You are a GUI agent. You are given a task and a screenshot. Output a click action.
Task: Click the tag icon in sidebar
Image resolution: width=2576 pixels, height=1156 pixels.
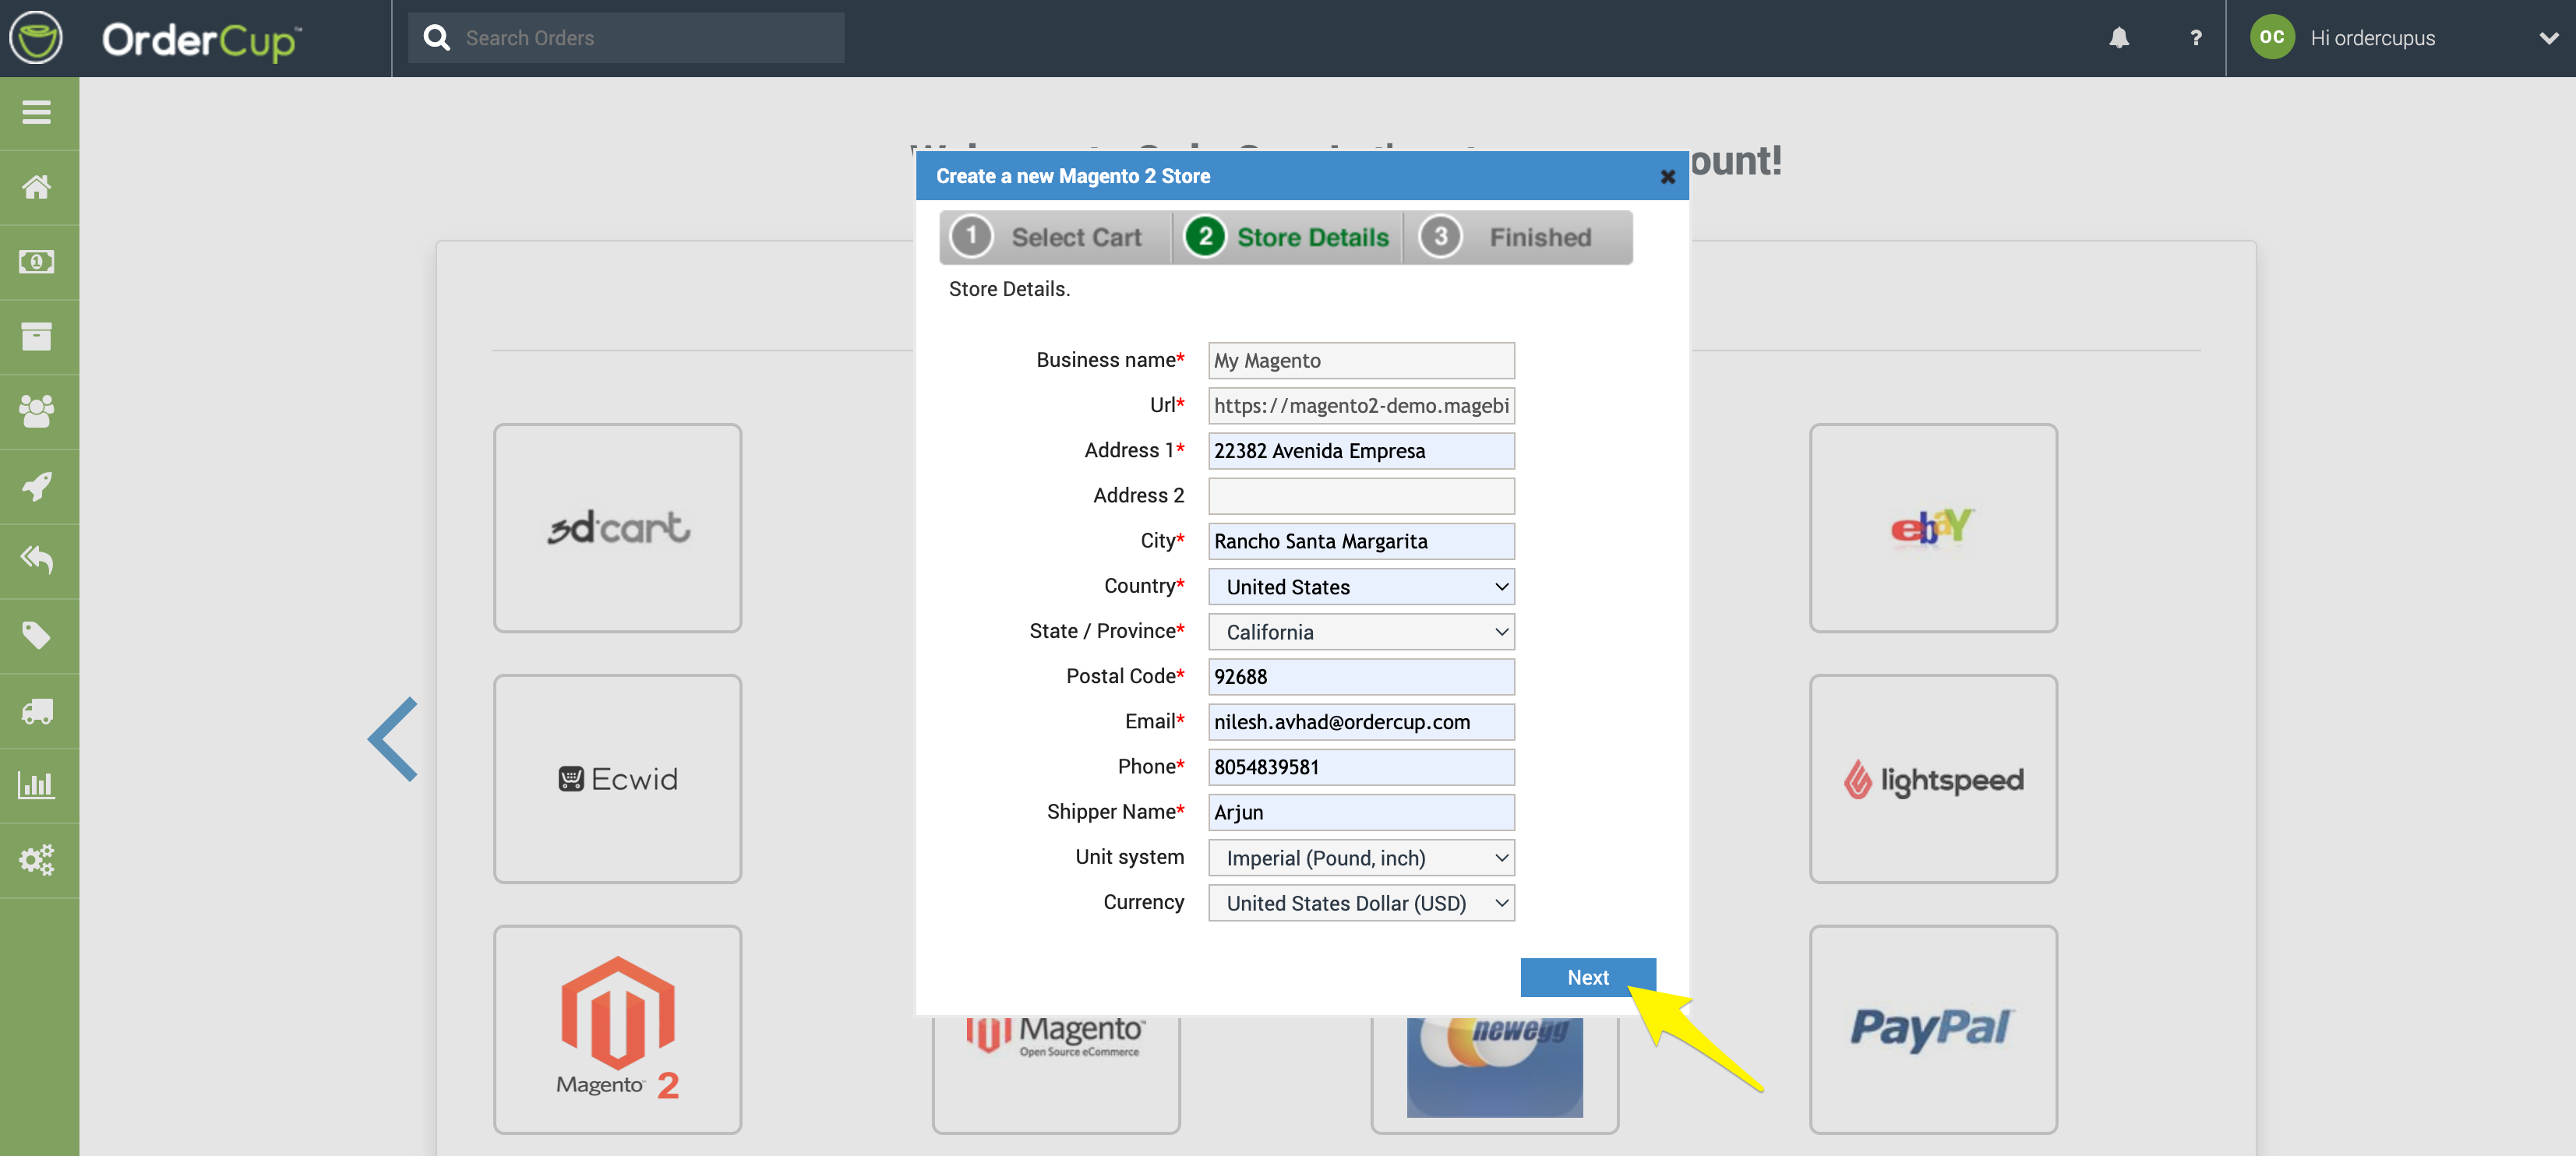37,635
